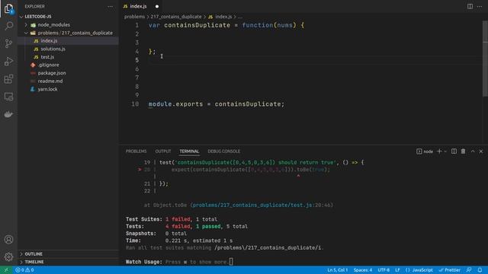Screen dimensions: 488x274
Task: Change Spaces: 4 indentation setting
Action: click(x=363, y=270)
